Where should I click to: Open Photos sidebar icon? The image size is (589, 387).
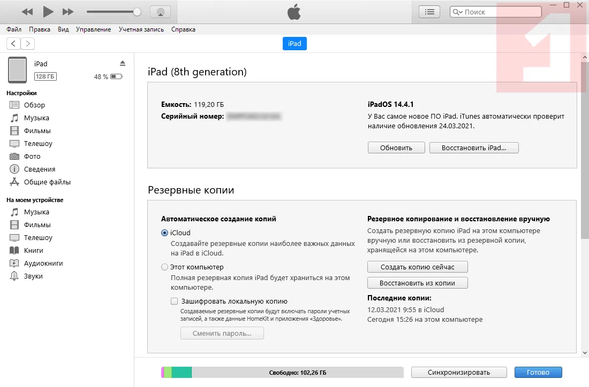click(14, 157)
